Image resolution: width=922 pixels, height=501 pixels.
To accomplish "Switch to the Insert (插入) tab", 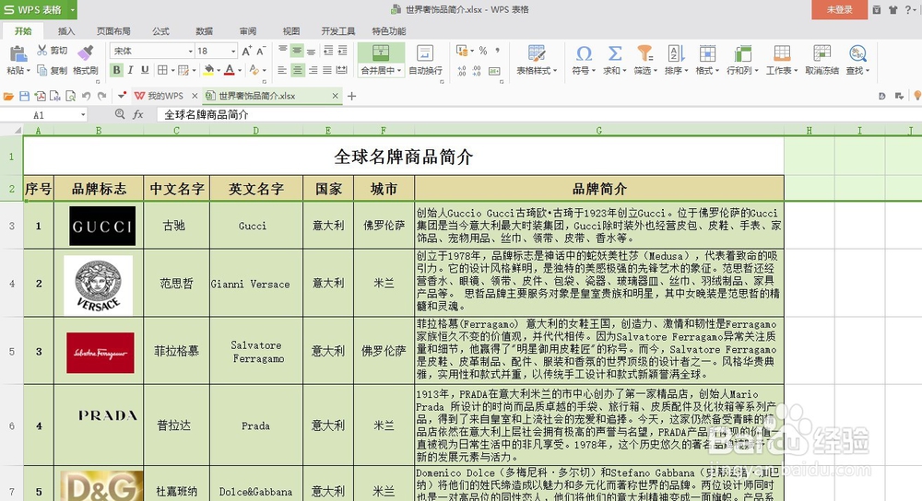I will coord(66,31).
